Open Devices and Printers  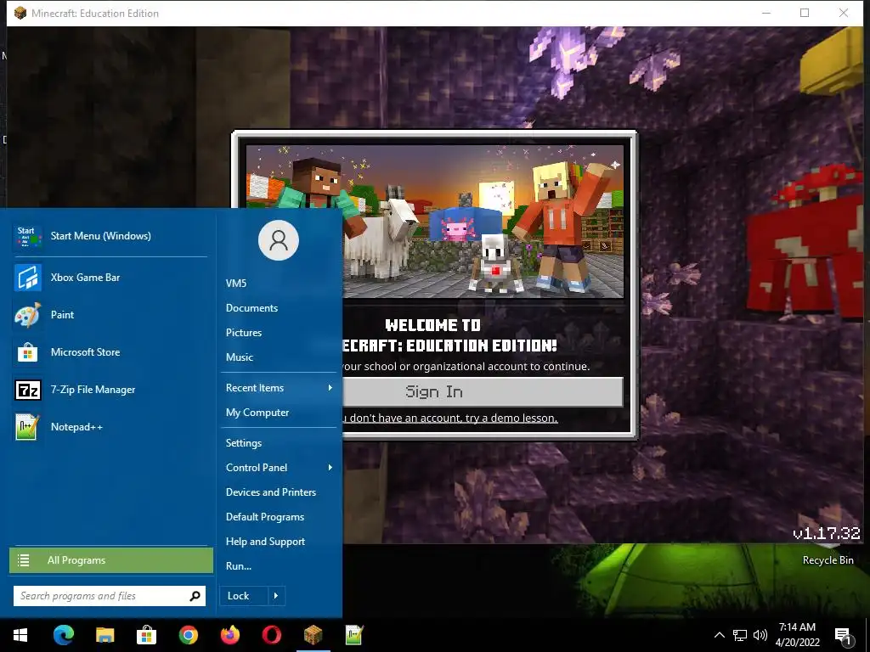pos(271,492)
